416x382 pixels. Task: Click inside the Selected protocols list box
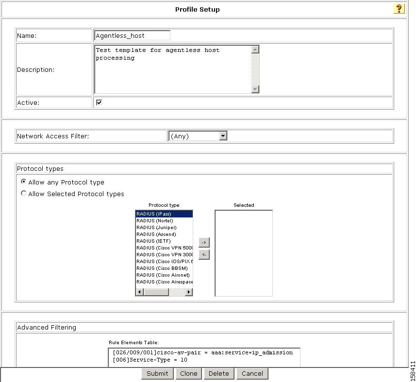tap(244, 253)
